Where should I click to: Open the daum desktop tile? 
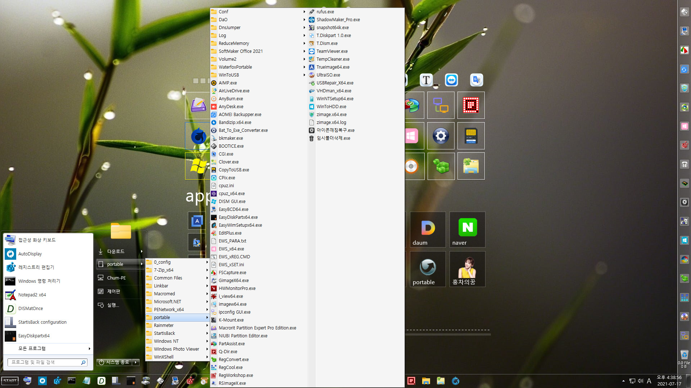(428, 230)
